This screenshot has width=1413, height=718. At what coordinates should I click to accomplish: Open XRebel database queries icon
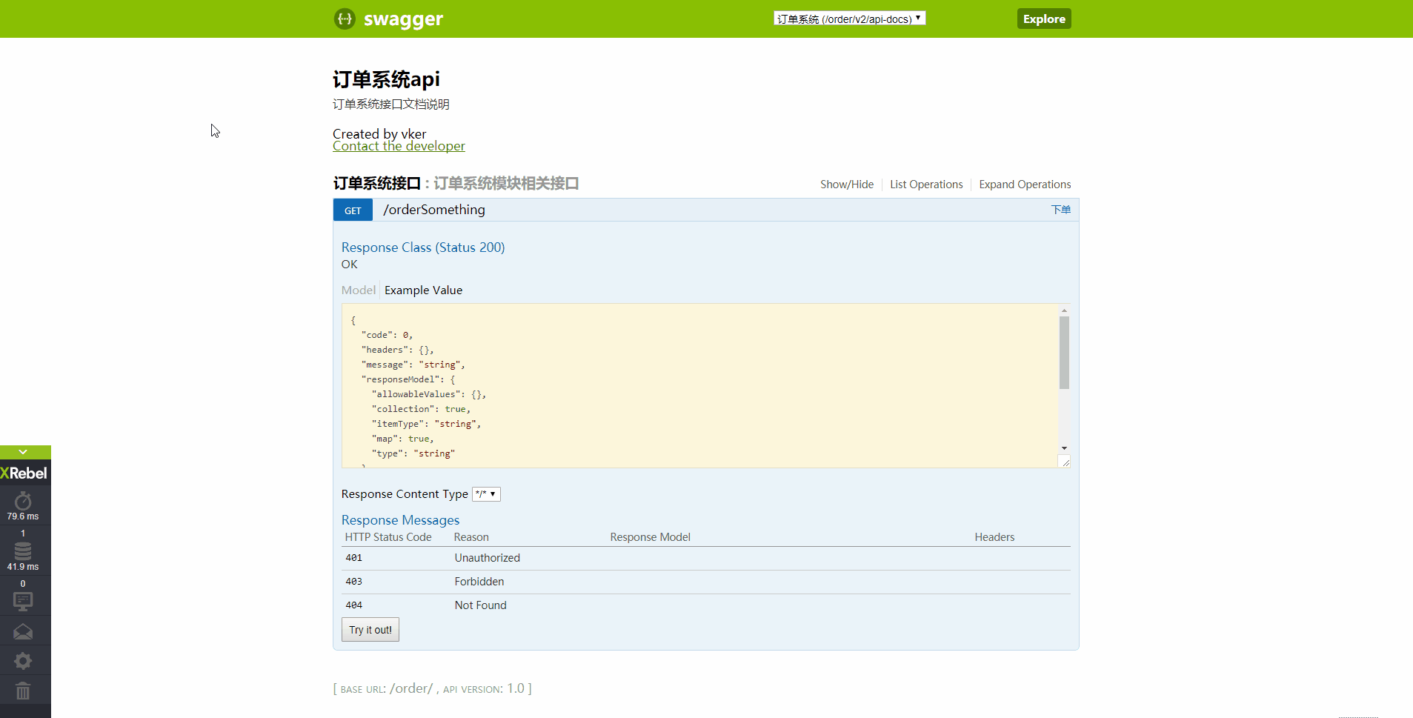[x=23, y=551]
